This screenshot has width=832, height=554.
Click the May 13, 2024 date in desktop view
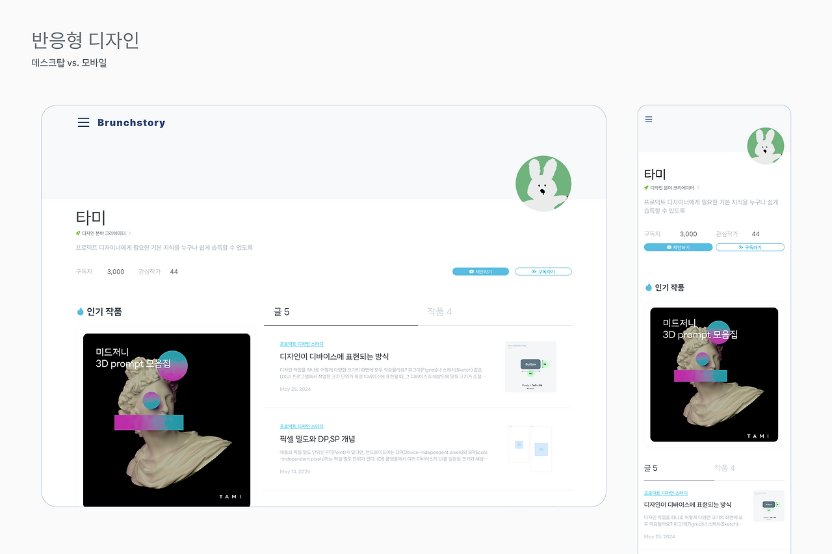click(x=295, y=471)
